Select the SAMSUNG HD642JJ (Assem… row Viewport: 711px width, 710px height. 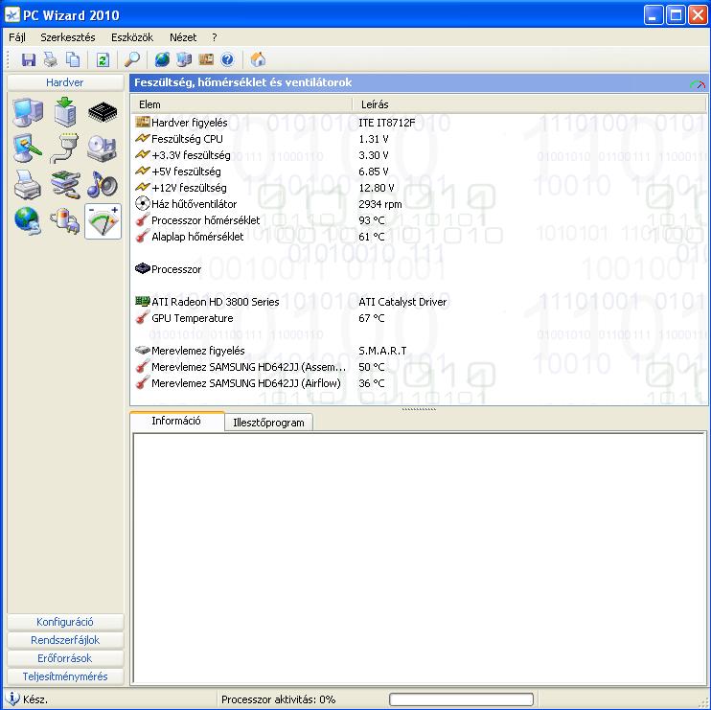419,367
